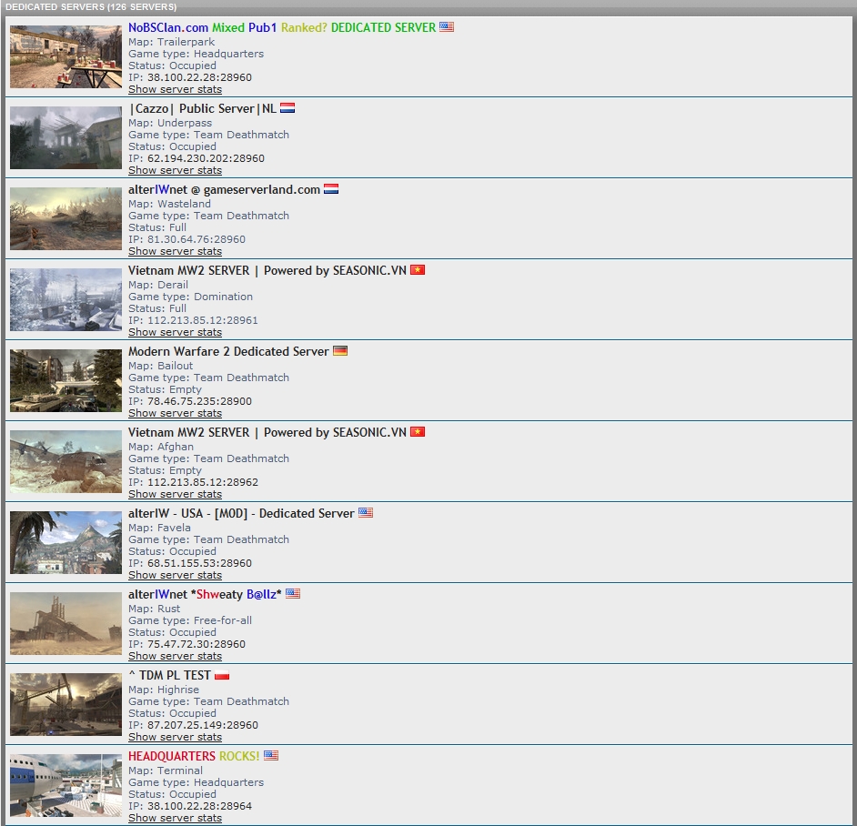Click the Dutch flag beside gameserverland.com server

coord(331,189)
